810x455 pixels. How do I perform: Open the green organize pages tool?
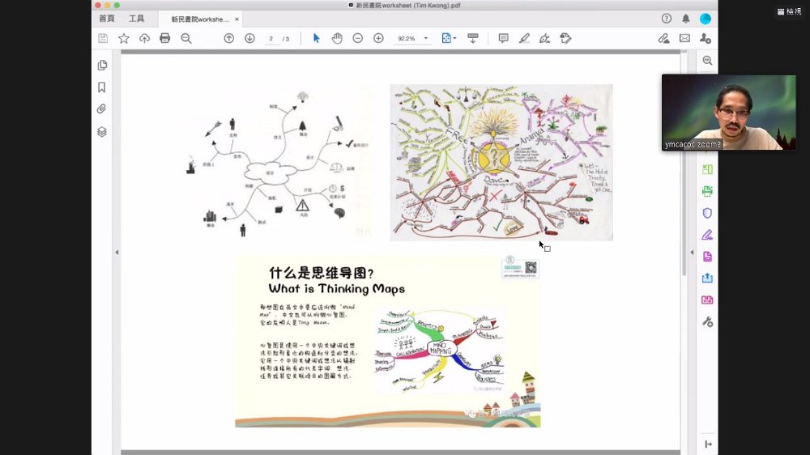(707, 169)
